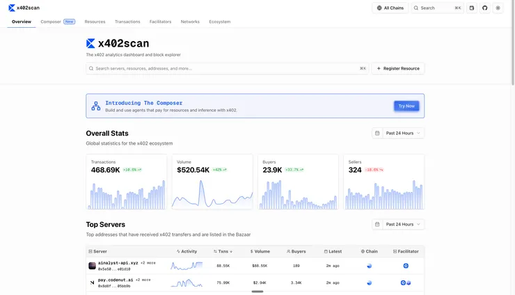Click the facilitator icon in ainalyst-api.xyz row
Viewport: 515px width, 295px height.
coord(406,266)
